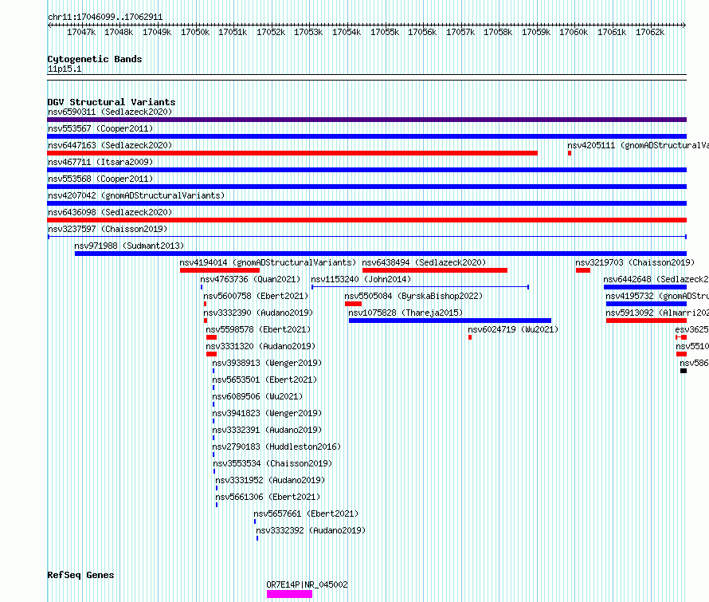Click the chr11:17046099..17062911 coordinate text
The width and height of the screenshot is (709, 602).
[105, 18]
